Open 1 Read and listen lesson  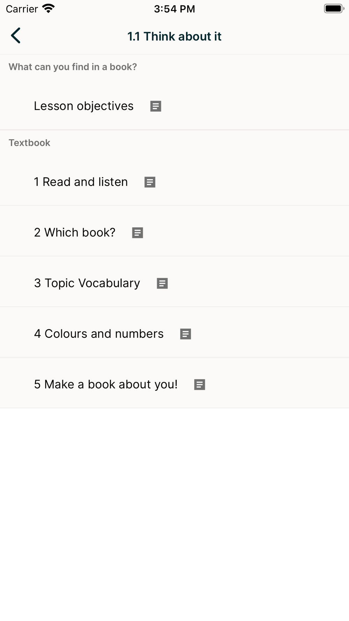click(81, 182)
